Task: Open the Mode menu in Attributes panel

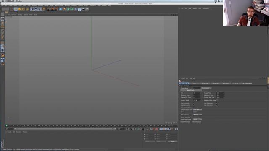Action: [x=183, y=78]
